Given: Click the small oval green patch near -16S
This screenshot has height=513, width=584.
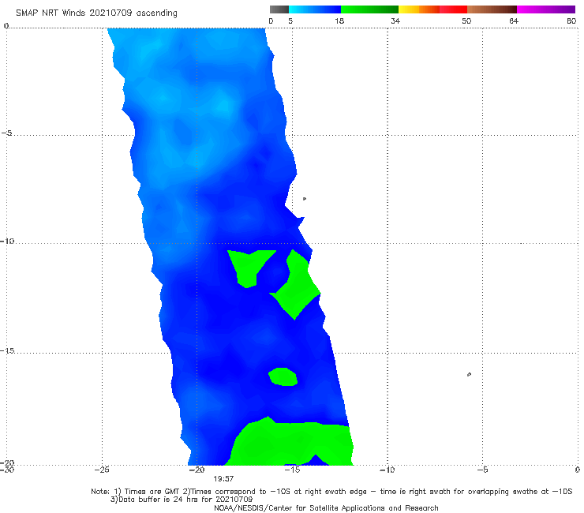Looking at the screenshot, I should coord(283,376).
